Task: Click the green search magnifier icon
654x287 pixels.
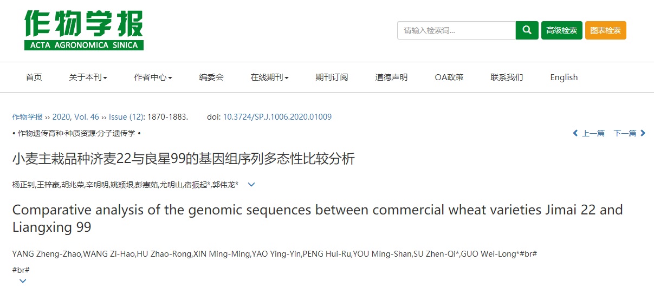Action: [527, 30]
